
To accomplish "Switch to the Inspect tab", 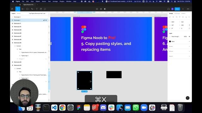I will tap(183, 13).
